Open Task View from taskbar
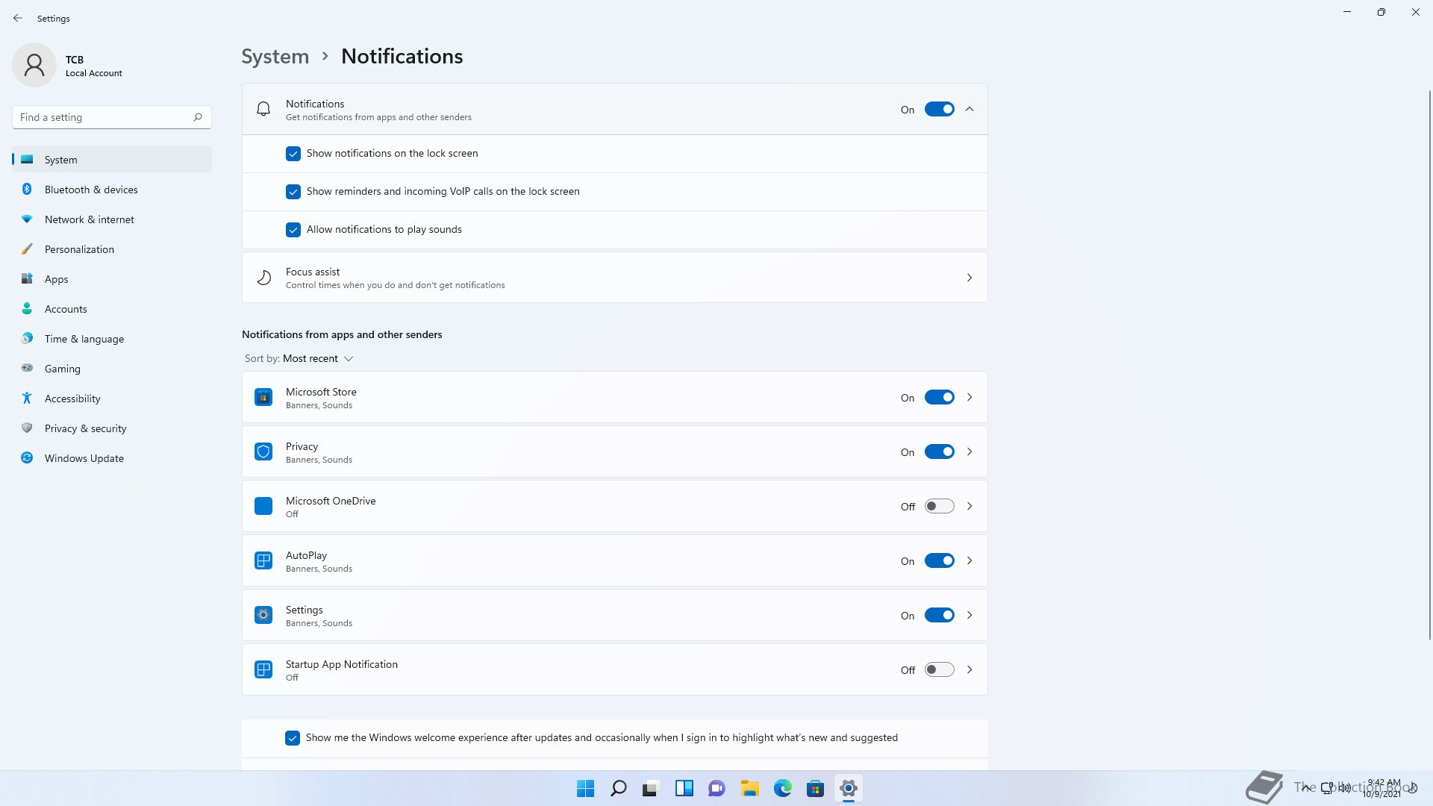 [652, 788]
